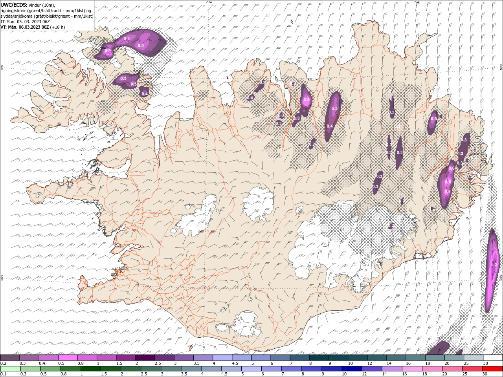Pick the darkest green 1 swatch on rain scale
503x377 pixels.
click(90, 369)
